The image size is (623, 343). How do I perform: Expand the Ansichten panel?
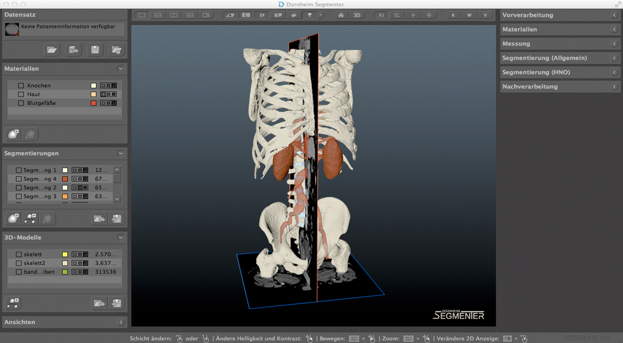tap(120, 322)
